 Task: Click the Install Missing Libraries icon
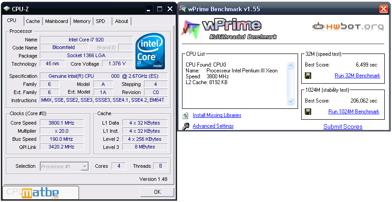click(x=185, y=115)
